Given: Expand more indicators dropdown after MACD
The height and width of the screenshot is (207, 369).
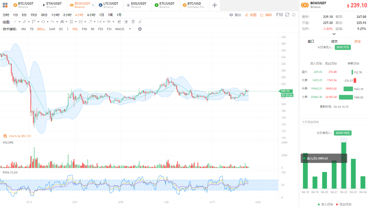Looking at the screenshot, I should pyautogui.click(x=130, y=29).
